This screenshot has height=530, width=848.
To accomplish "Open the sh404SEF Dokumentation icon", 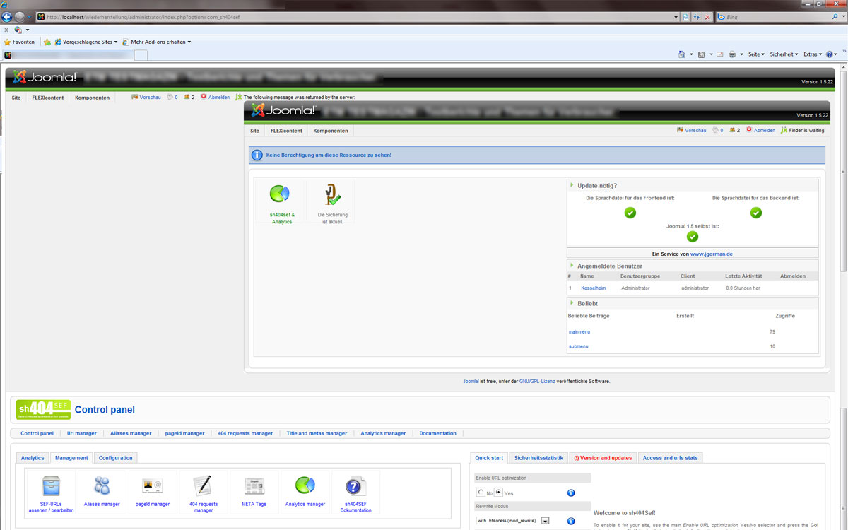I will coord(355,493).
